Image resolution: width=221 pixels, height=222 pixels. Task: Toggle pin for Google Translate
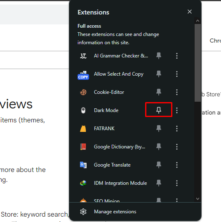pyautogui.click(x=159, y=165)
